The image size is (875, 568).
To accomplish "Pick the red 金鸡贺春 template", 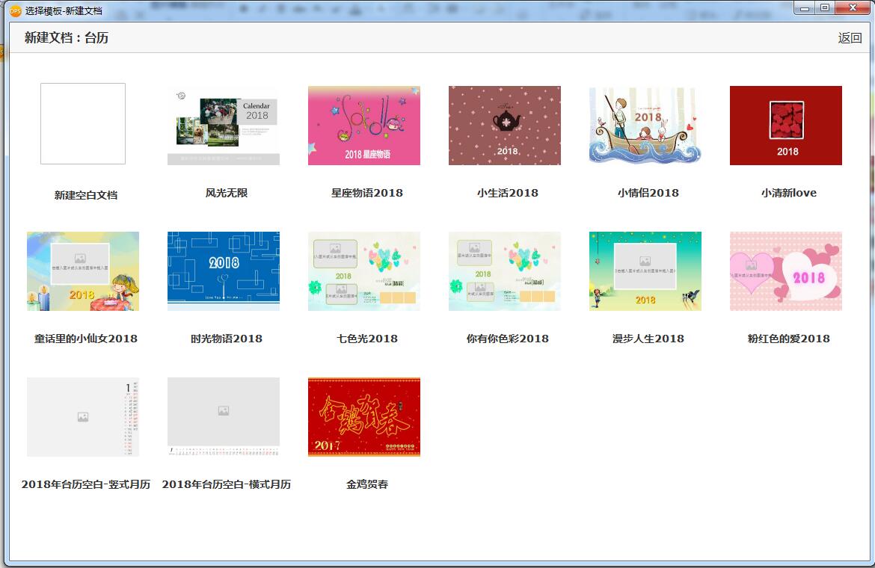I will pyautogui.click(x=364, y=417).
